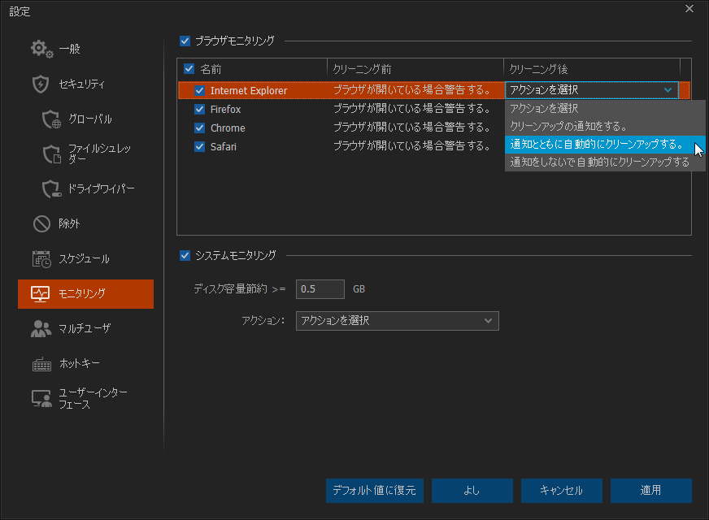This screenshot has height=520, width=709.
Task: Toggle the ブラウザモニタリング checkbox
Action: pyautogui.click(x=185, y=40)
